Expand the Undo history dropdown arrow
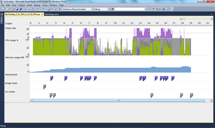 coord(41,9)
